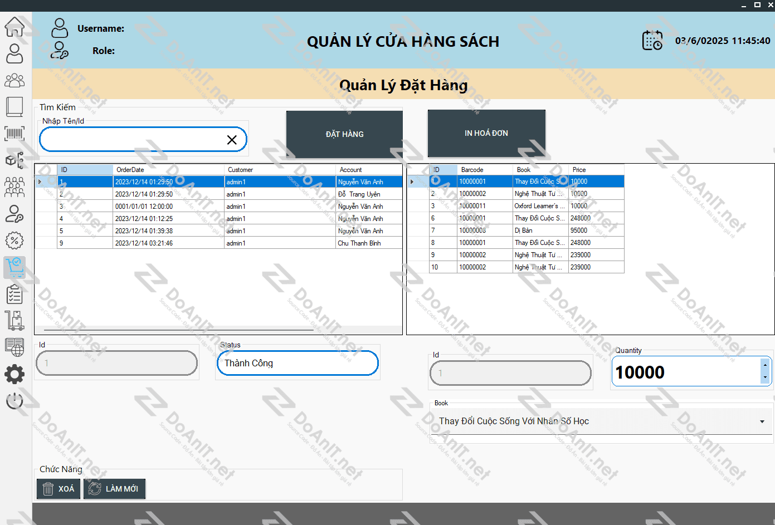Open the discount percent badge icon
The height and width of the screenshot is (525, 775).
14,241
